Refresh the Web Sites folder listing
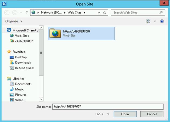 point(105,13)
